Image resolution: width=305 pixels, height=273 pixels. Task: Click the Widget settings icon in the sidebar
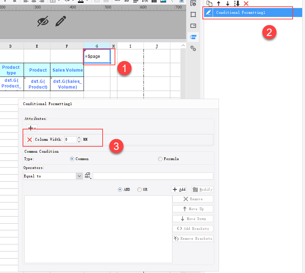tap(193, 25)
